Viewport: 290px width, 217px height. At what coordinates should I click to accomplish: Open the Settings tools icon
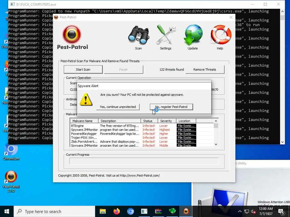pos(166,35)
